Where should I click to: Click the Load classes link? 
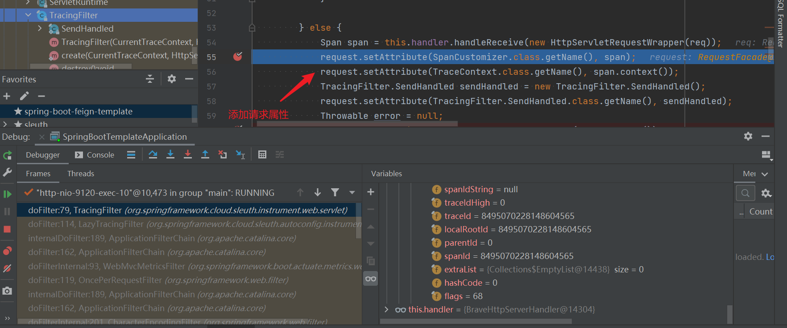(770, 257)
